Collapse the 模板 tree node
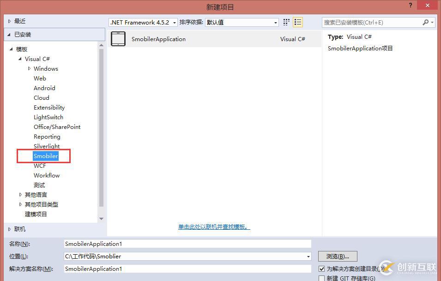The image size is (441, 281). point(11,49)
